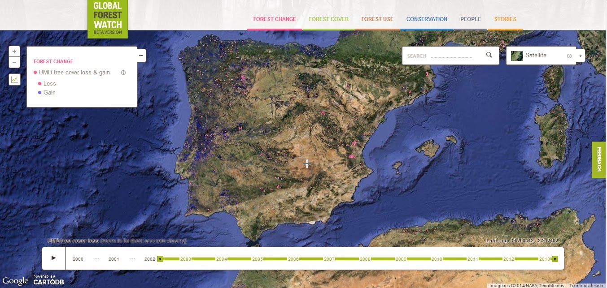This screenshot has width=607, height=288.
Task: Expand the basemap dropdown arrow
Action: click(x=581, y=56)
